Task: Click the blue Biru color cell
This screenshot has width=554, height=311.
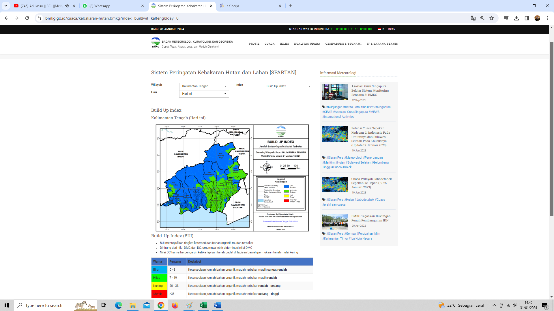Action: coord(159,270)
